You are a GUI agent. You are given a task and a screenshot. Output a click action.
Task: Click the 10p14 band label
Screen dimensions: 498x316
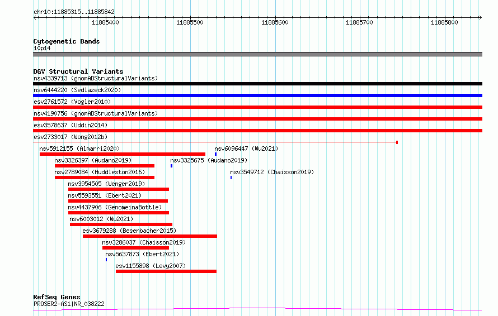(42, 48)
